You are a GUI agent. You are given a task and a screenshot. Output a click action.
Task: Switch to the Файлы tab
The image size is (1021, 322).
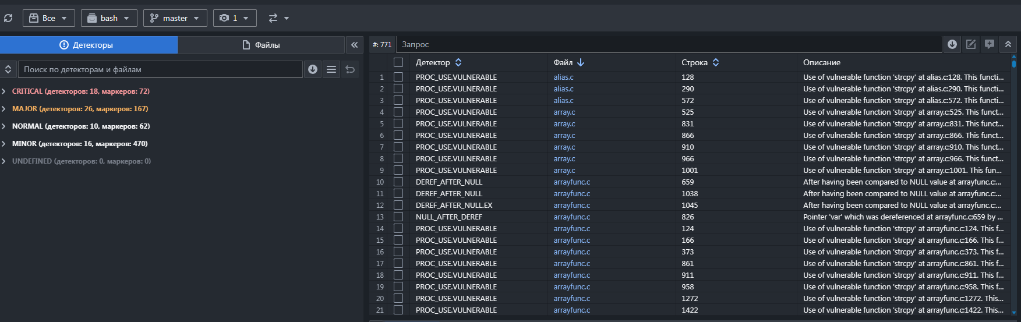pos(261,45)
